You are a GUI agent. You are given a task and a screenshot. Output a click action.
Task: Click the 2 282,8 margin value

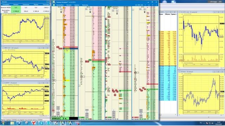click(x=36, y=11)
